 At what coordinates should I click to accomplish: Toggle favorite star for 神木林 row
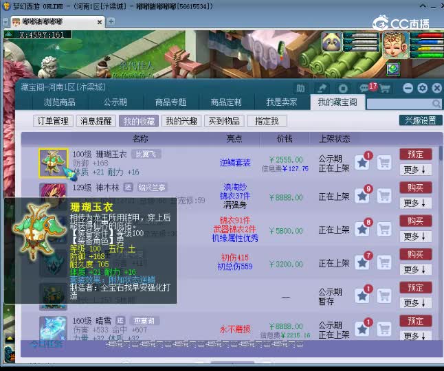362,196
